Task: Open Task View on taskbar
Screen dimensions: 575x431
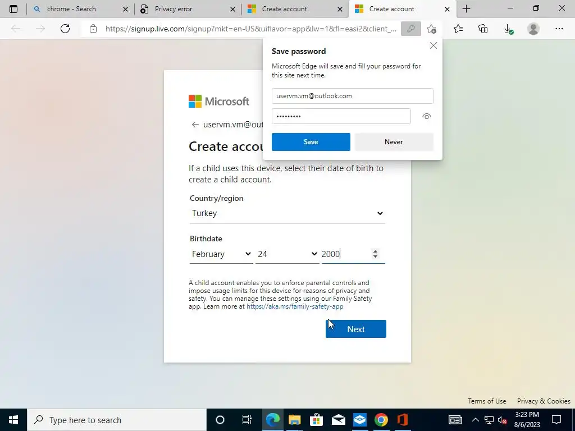Action: point(247,420)
